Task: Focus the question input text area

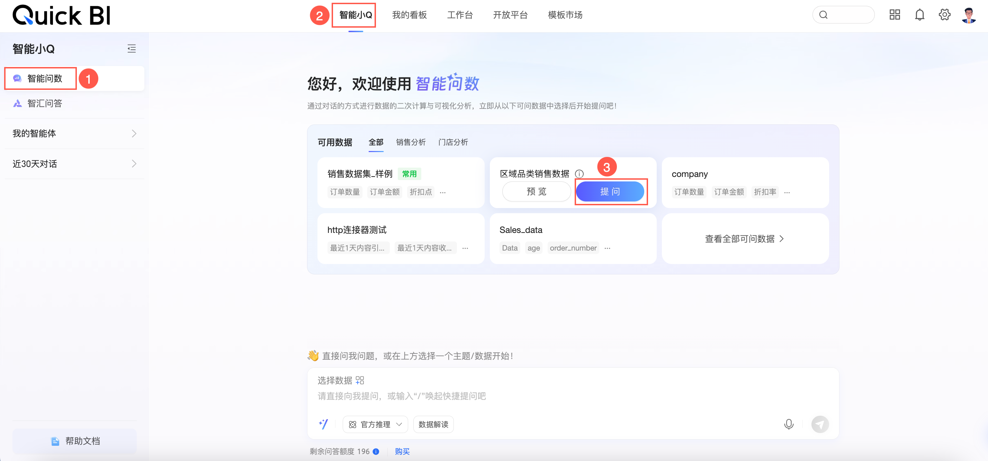Action: pyautogui.click(x=573, y=396)
